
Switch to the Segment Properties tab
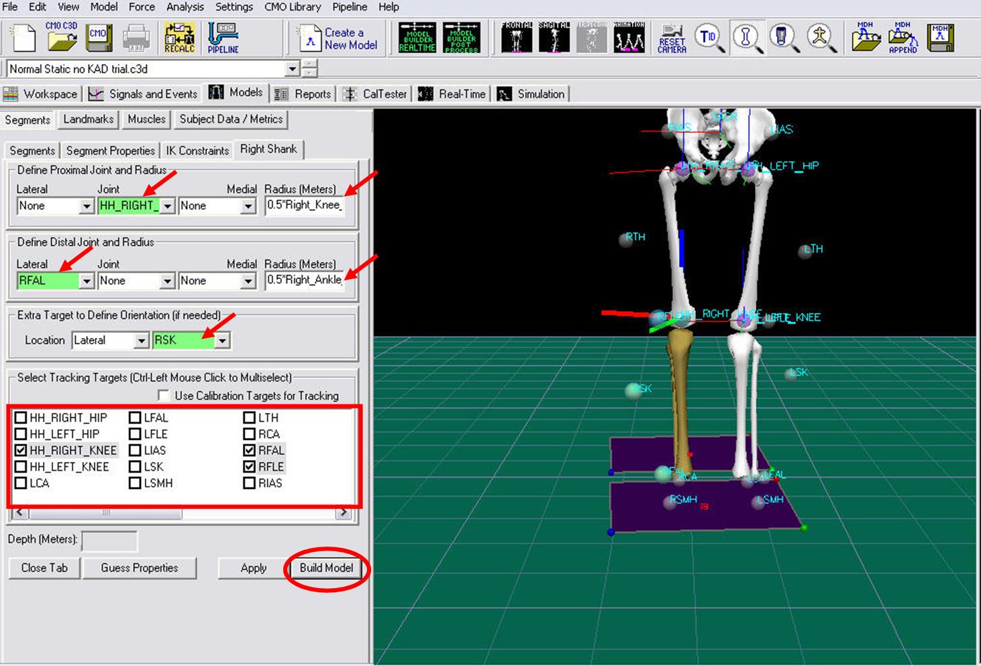[111, 151]
